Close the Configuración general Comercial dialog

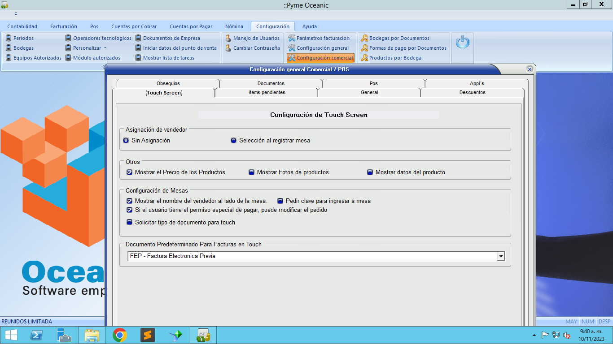point(530,69)
